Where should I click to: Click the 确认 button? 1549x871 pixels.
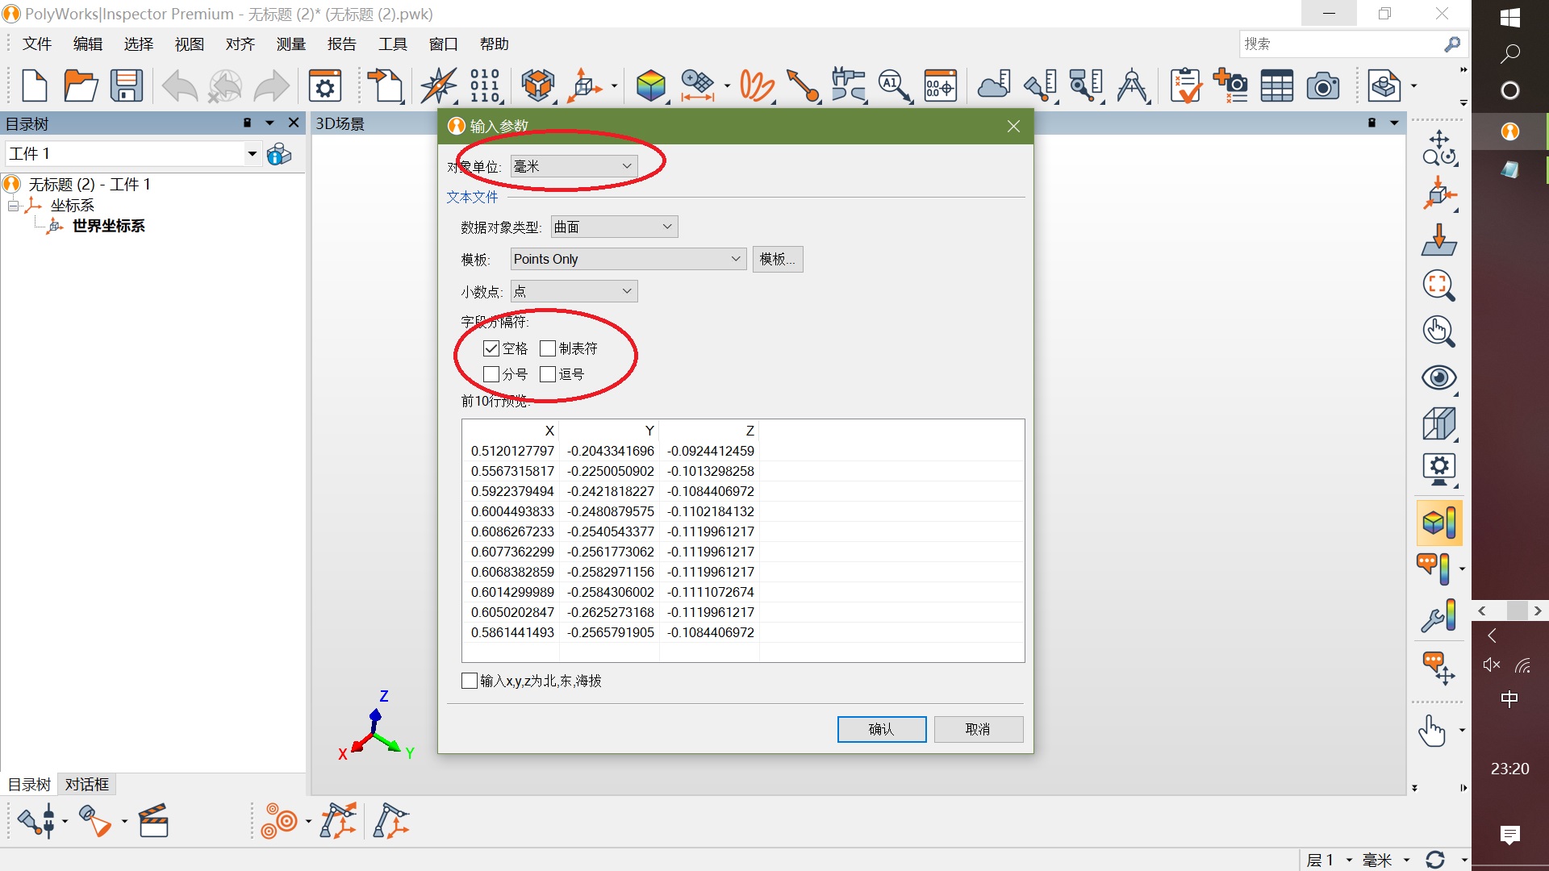click(x=881, y=729)
